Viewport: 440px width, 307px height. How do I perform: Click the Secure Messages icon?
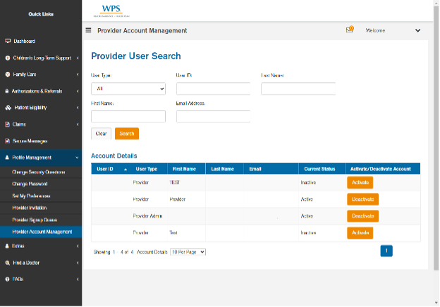tap(8, 141)
